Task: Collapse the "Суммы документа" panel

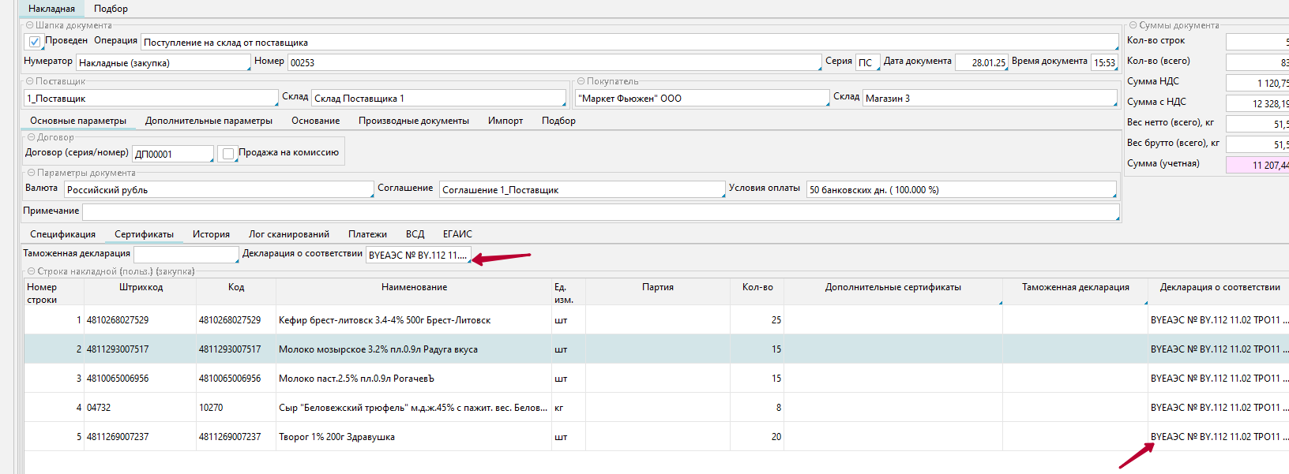Action: (x=1133, y=25)
